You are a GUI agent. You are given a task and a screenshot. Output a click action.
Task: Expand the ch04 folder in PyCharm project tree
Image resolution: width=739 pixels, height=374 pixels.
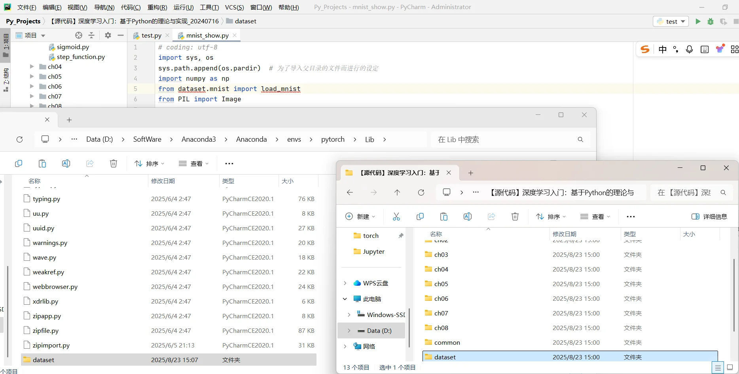[x=32, y=66]
